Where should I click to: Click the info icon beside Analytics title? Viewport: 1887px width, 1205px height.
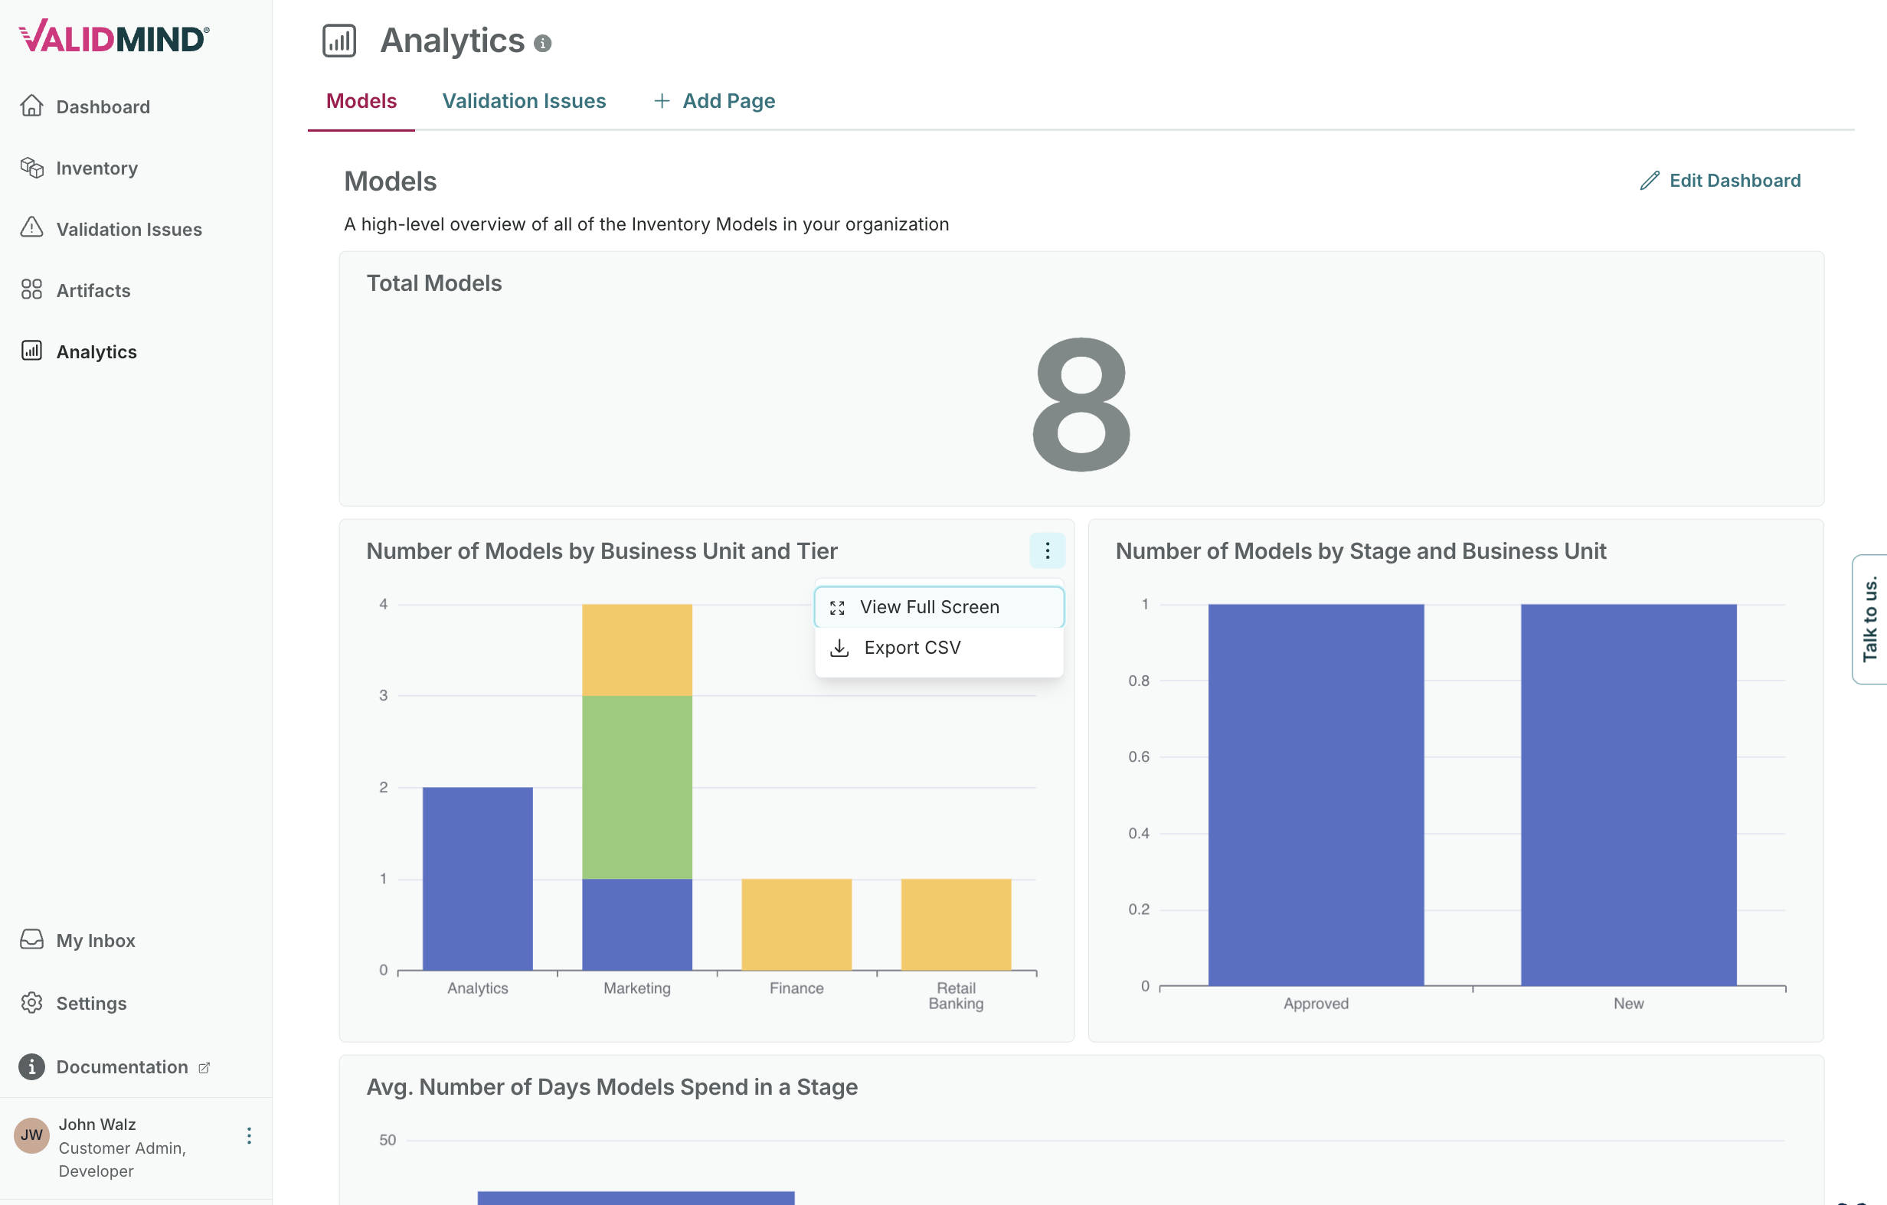542,44
